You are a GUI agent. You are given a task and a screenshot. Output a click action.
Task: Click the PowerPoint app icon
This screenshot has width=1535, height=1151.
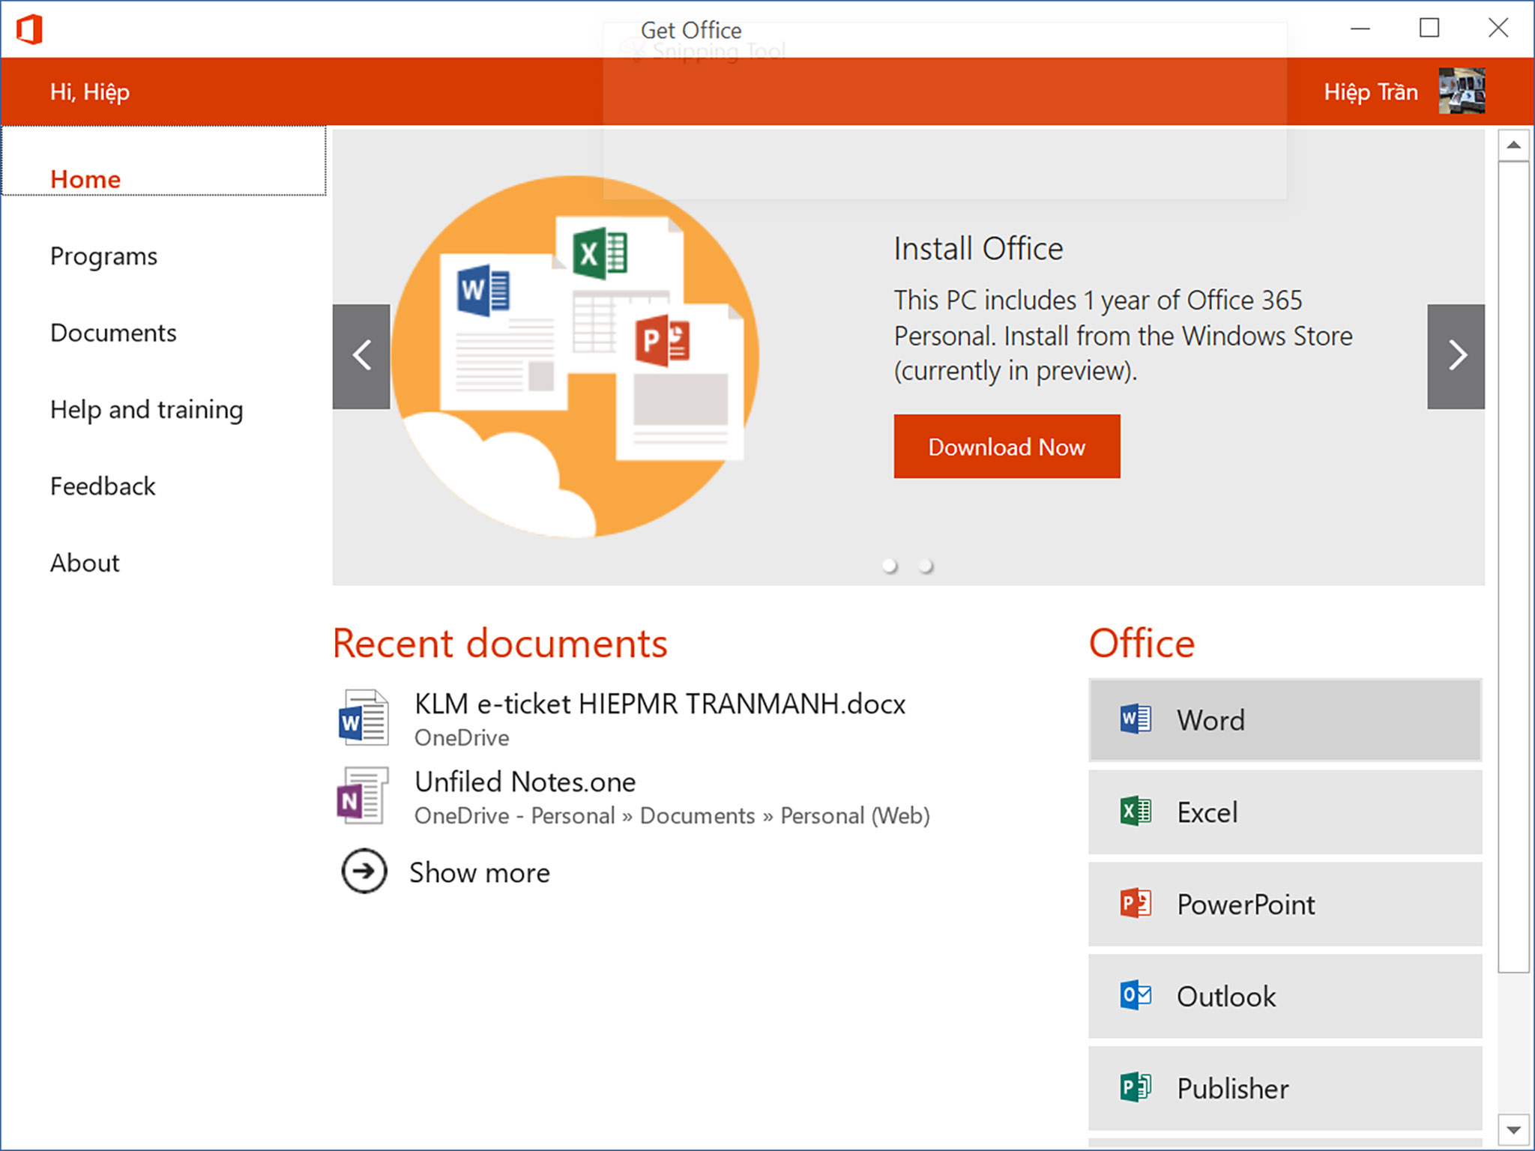pyautogui.click(x=1136, y=904)
